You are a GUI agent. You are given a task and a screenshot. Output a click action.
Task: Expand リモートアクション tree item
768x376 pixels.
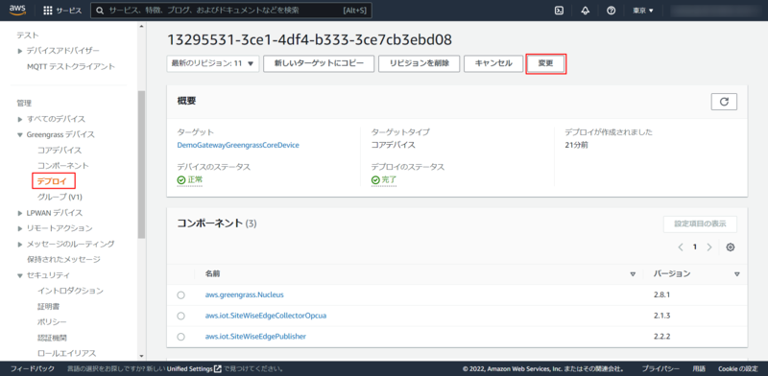[x=19, y=228]
